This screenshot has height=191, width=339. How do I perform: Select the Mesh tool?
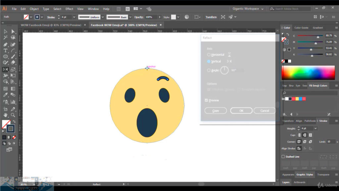(x=5, y=89)
